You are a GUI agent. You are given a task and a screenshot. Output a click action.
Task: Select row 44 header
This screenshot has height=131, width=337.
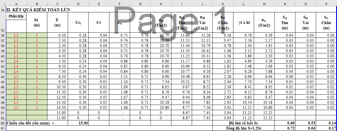[3, 77]
